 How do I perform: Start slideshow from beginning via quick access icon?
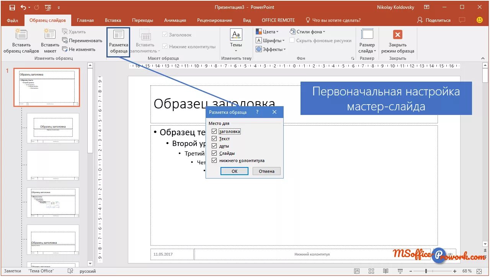tap(48, 7)
